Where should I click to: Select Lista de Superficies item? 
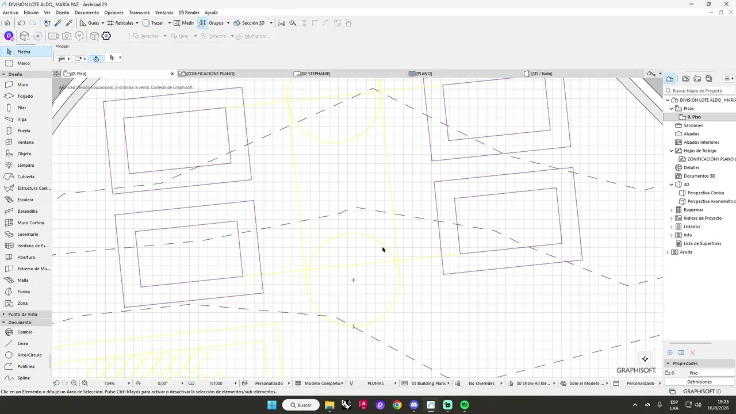click(x=702, y=244)
